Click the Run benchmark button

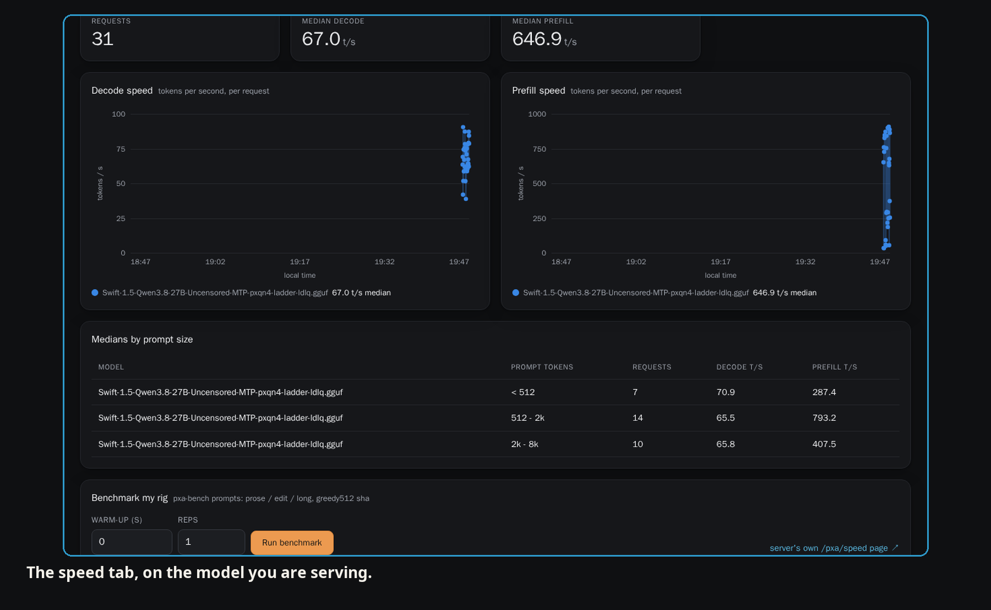292,542
